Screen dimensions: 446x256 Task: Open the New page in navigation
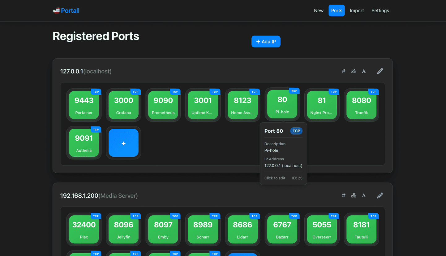pyautogui.click(x=319, y=10)
